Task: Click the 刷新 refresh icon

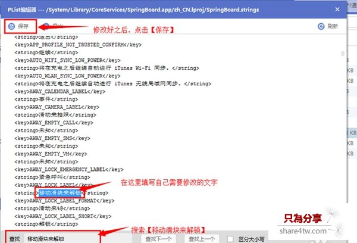Action: tap(321, 26)
